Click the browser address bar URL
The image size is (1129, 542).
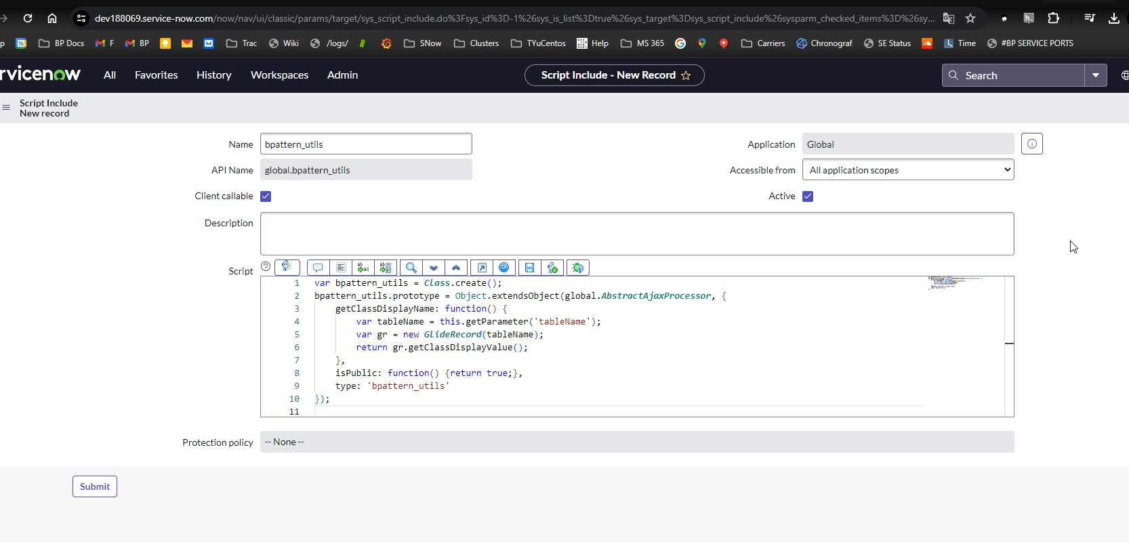[514, 18]
